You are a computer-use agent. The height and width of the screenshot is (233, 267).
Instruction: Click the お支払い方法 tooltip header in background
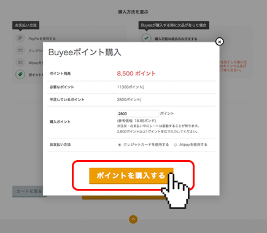(x=26, y=25)
